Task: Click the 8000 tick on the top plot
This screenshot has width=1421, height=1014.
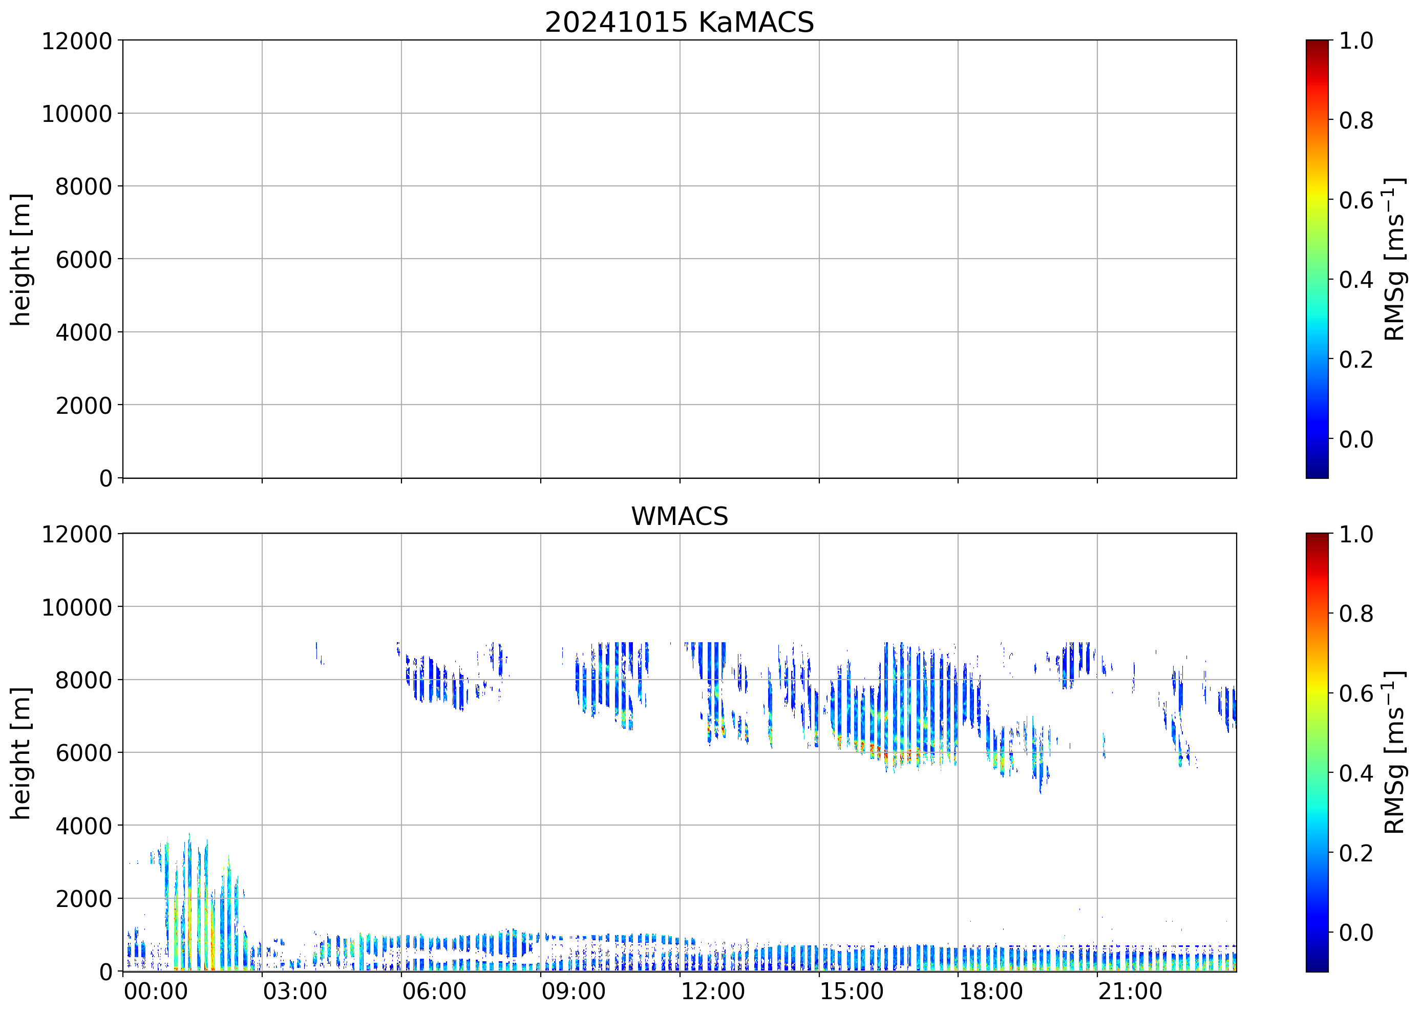Action: point(83,187)
